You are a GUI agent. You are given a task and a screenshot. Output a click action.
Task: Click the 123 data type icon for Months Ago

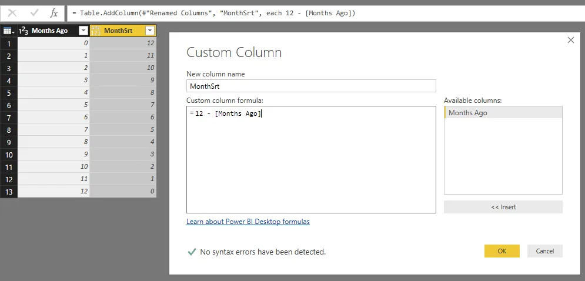[24, 31]
